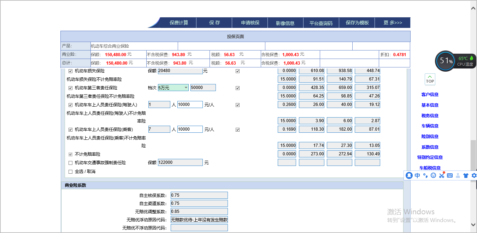Click the 自主渠道系数 field
The image size is (477, 233).
[x=199, y=203]
